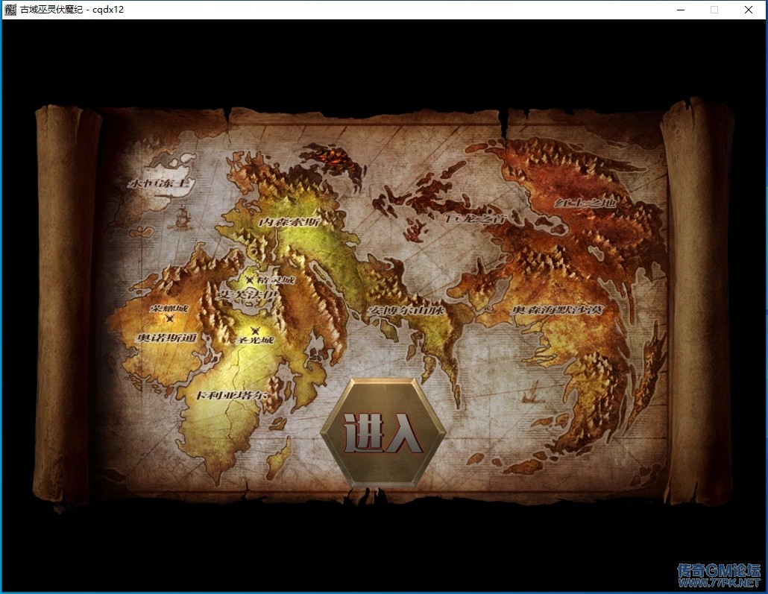Minimize the game window
768x594 pixels.
[680, 10]
